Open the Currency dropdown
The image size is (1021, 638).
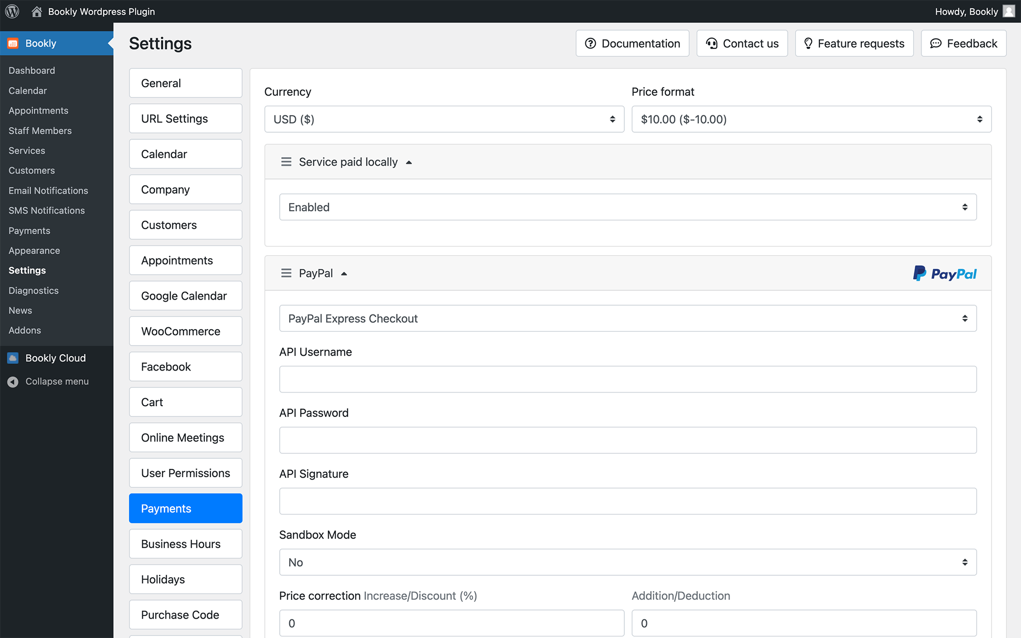click(x=444, y=119)
